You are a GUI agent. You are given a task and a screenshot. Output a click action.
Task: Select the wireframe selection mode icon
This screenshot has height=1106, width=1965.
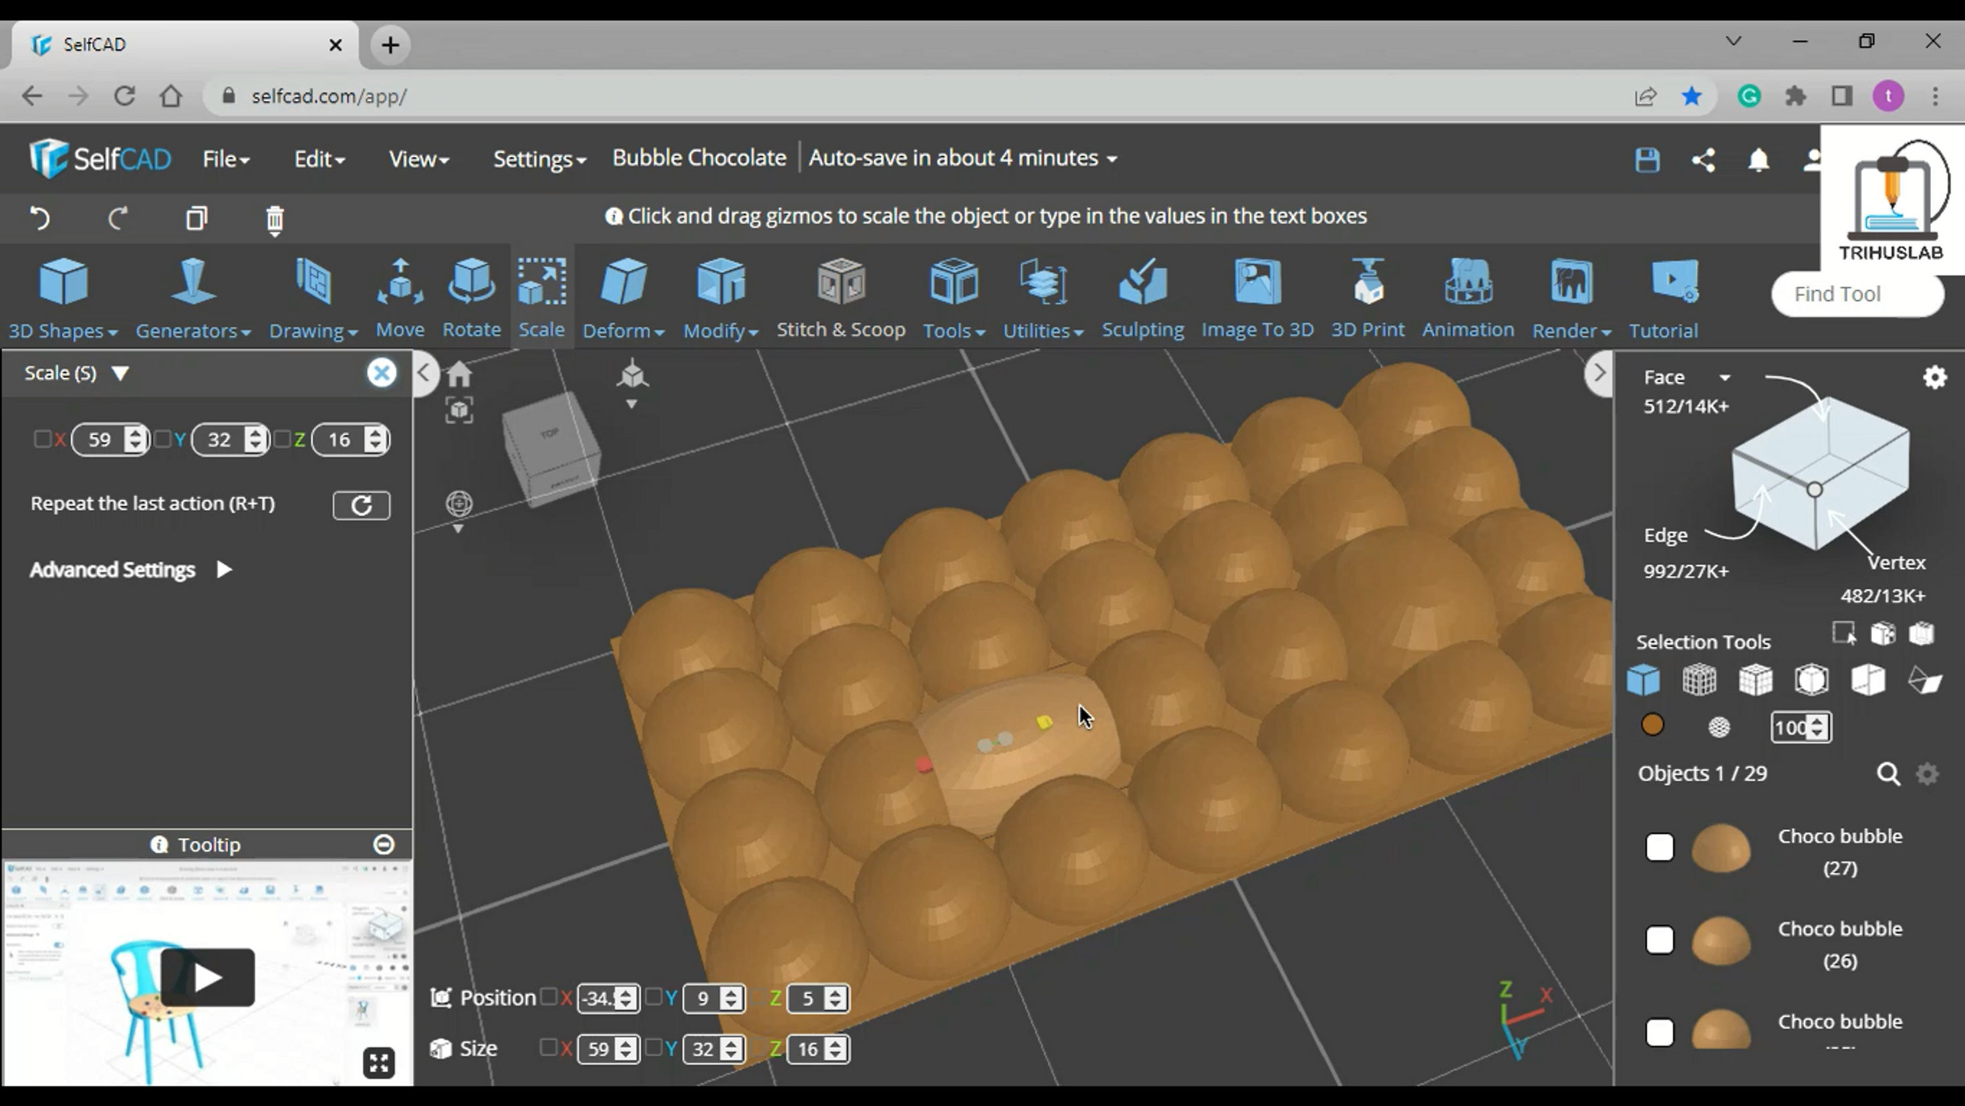(x=1699, y=679)
